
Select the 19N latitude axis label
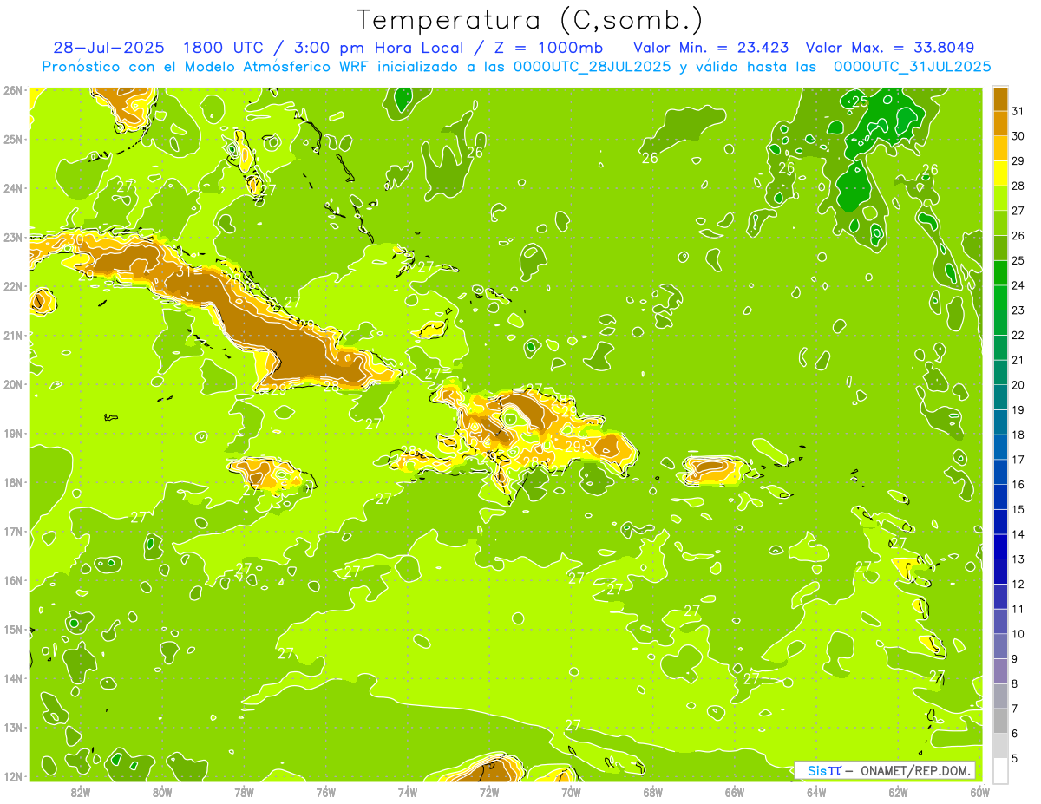point(13,433)
